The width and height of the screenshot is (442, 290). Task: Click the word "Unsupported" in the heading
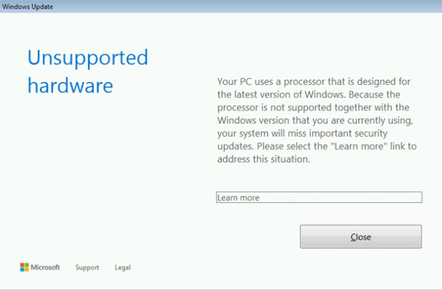(88, 57)
